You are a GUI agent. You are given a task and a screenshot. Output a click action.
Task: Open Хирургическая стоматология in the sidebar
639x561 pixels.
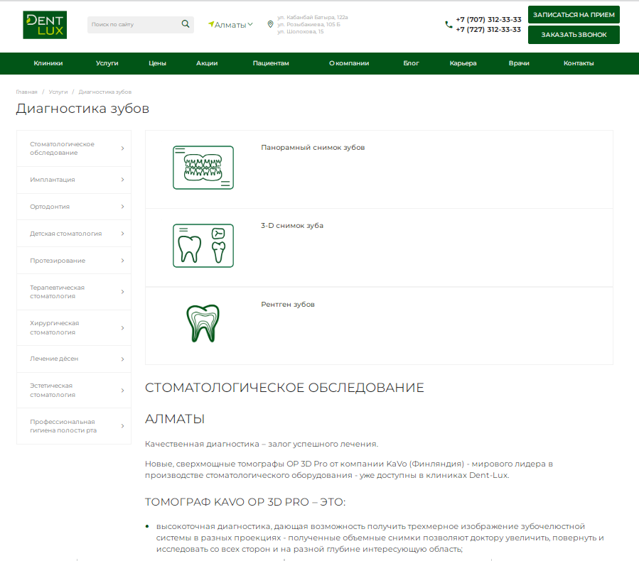pyautogui.click(x=55, y=328)
